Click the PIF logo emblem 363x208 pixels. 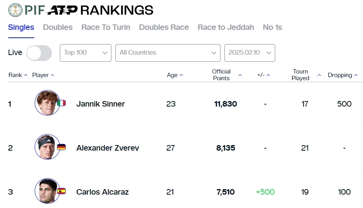(x=15, y=9)
